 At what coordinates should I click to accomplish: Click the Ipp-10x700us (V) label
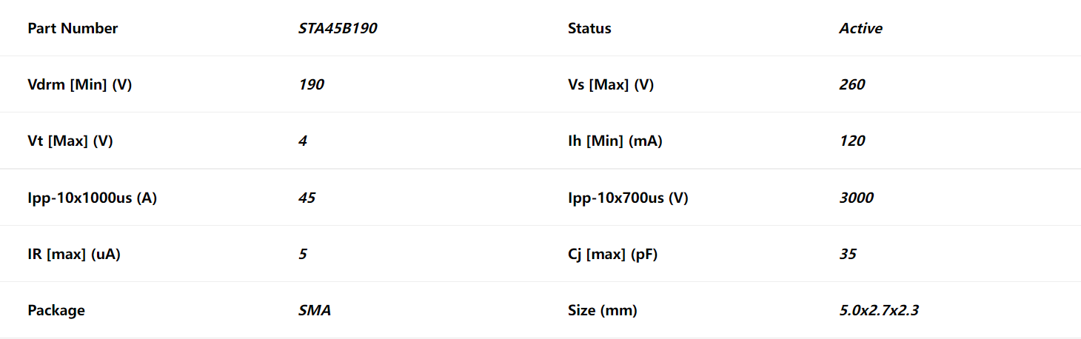click(x=628, y=198)
